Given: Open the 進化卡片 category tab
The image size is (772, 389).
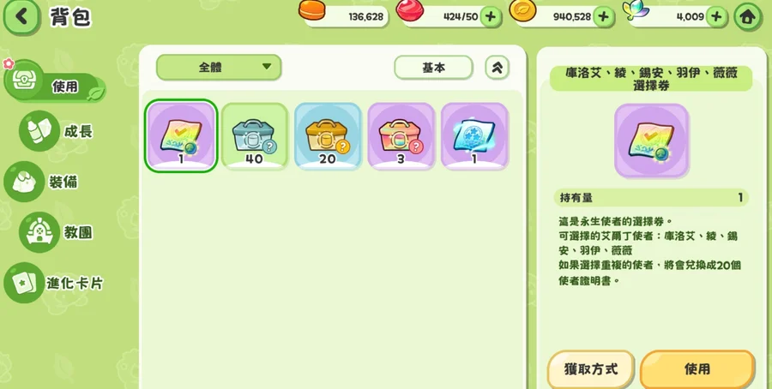Looking at the screenshot, I should [x=54, y=283].
